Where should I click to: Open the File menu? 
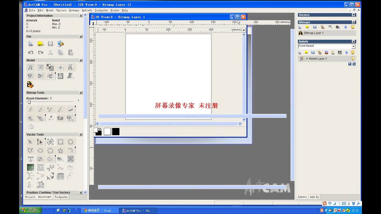click(32, 10)
